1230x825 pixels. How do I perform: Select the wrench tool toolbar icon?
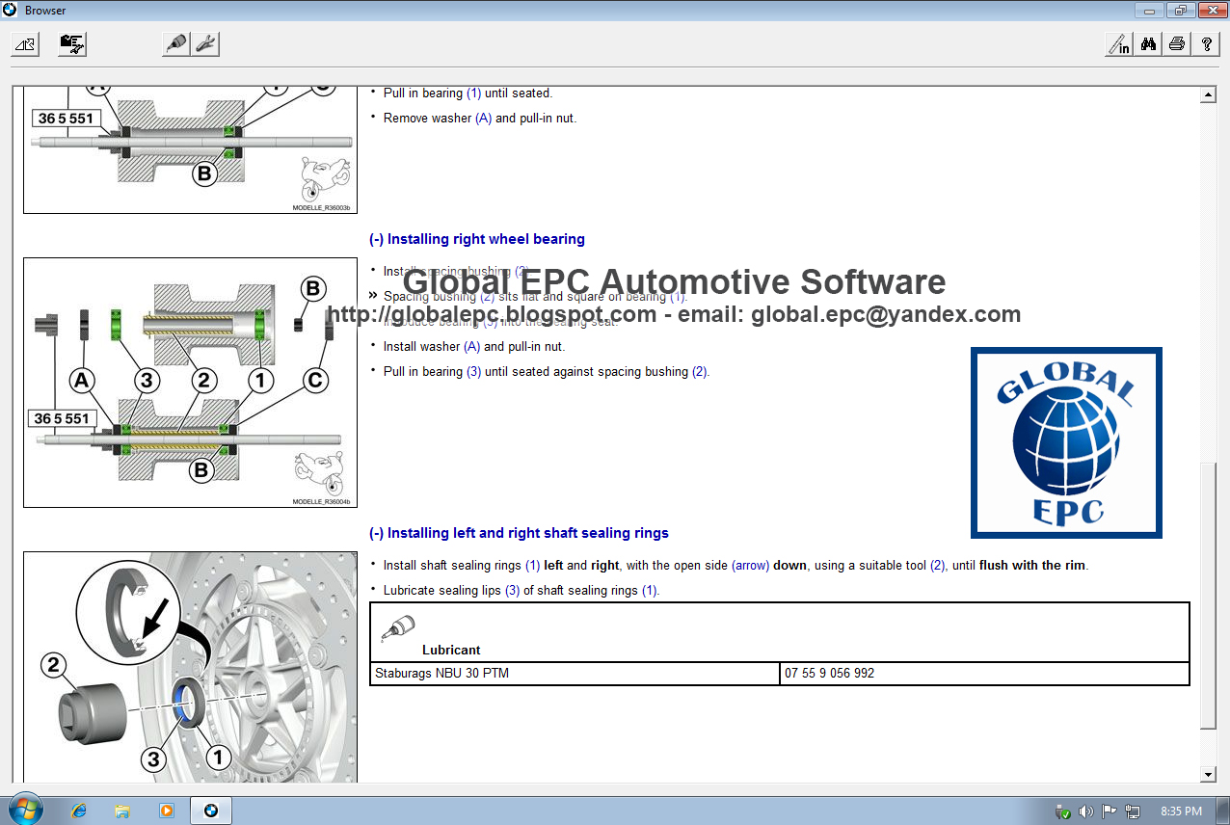pos(204,43)
